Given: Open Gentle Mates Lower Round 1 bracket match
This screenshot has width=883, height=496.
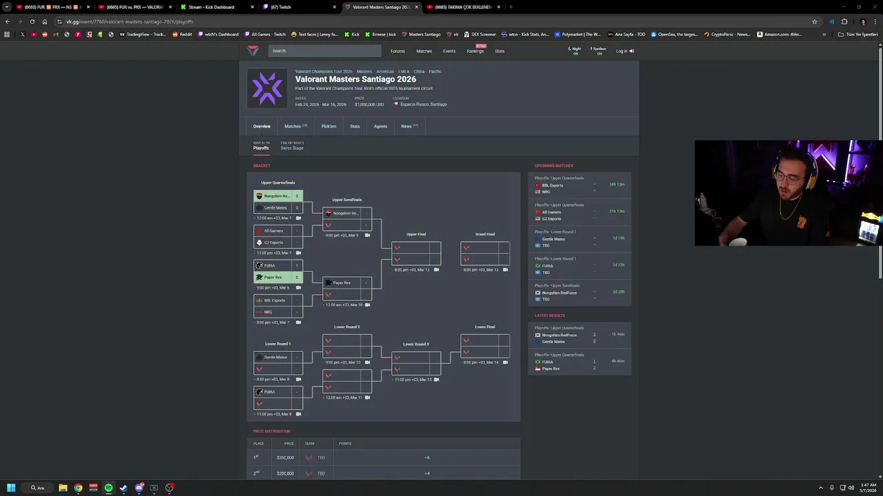Looking at the screenshot, I should [x=278, y=363].
